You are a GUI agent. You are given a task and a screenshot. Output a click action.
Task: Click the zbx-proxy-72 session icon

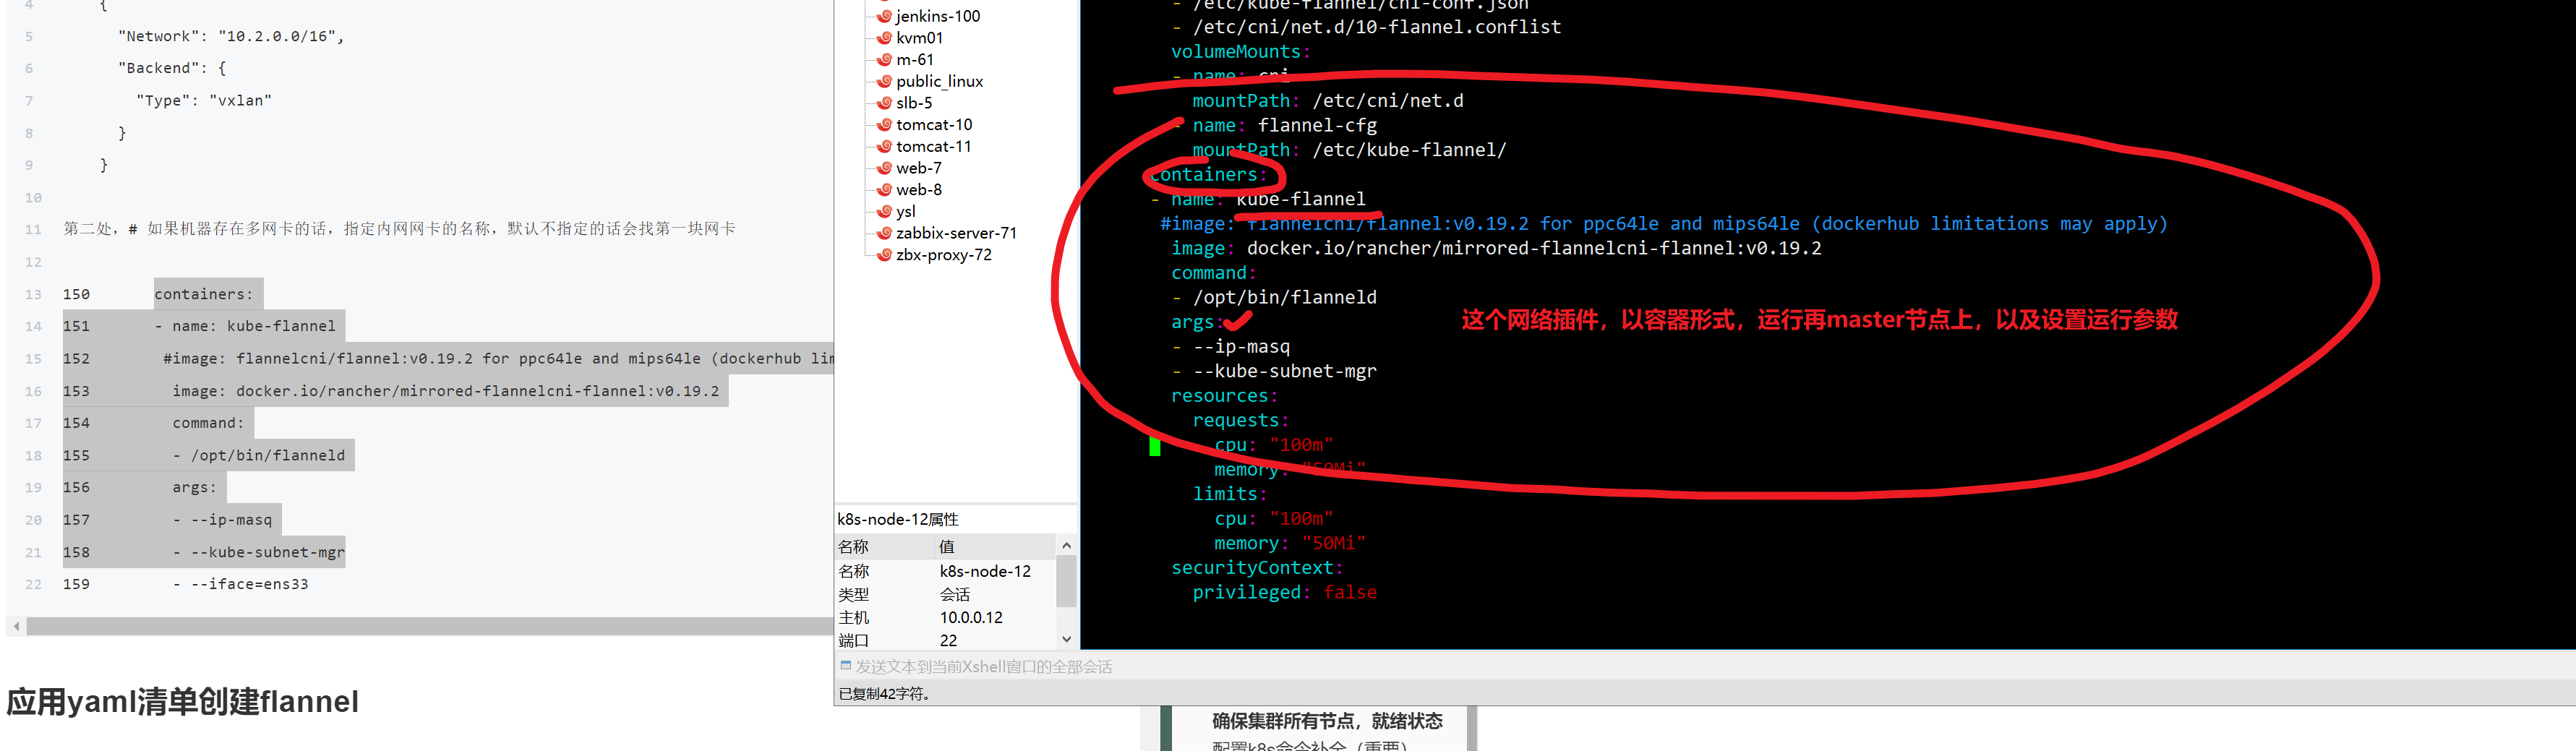coord(884,255)
